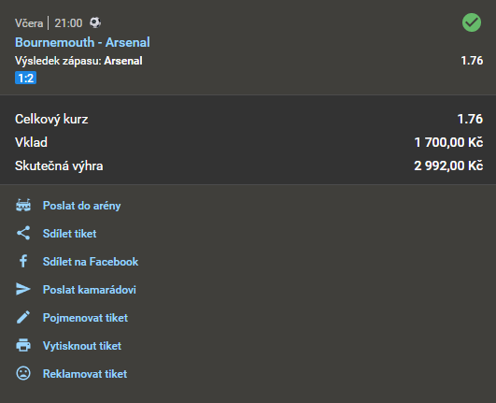Image resolution: width=496 pixels, height=403 pixels.
Task: Click the pencil rename icon
Action: [x=23, y=317]
